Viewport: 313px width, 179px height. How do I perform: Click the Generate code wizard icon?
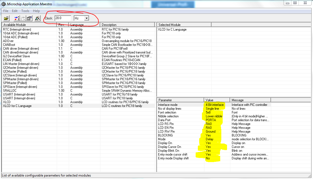(37, 18)
